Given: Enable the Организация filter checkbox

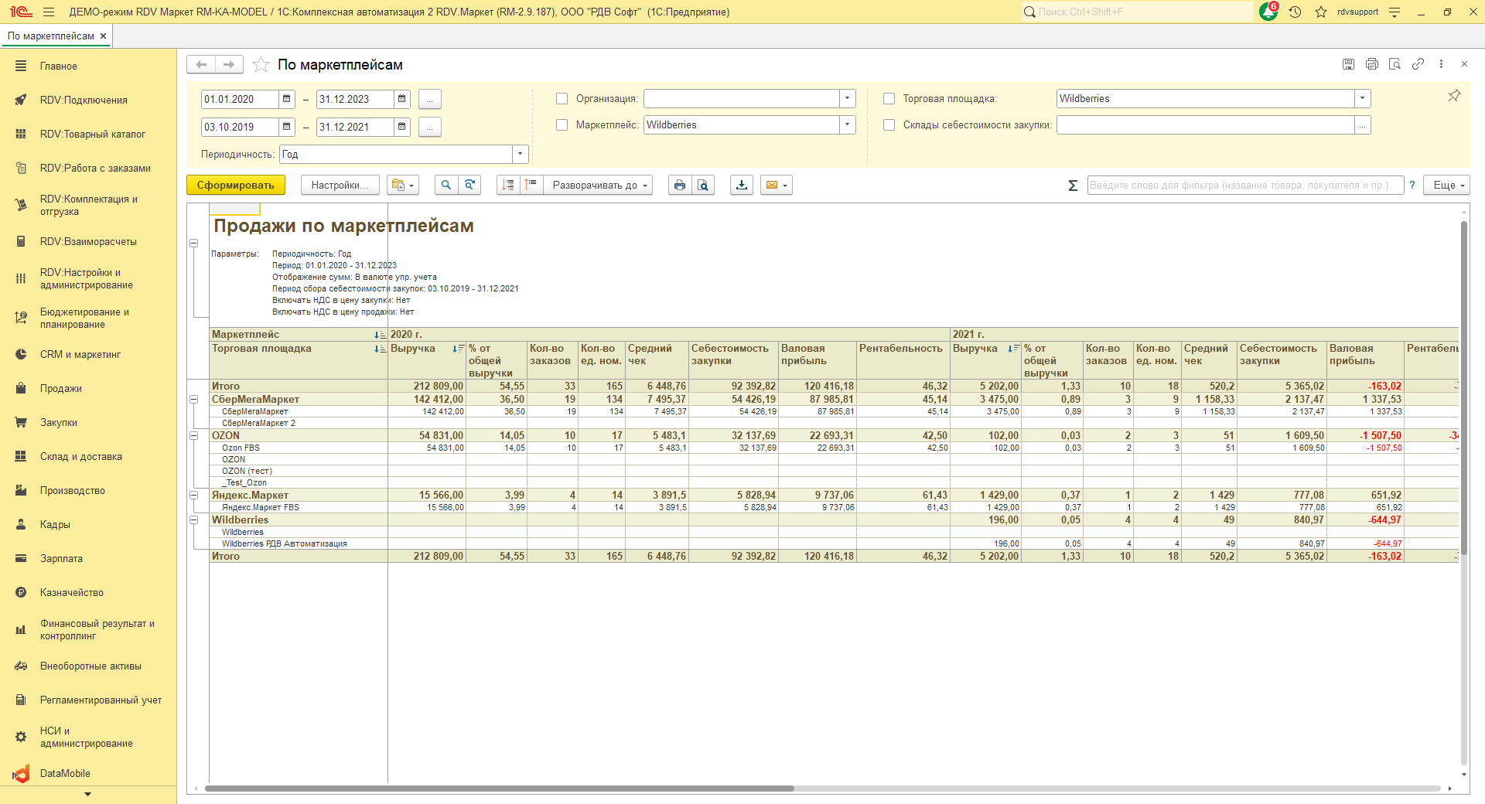Looking at the screenshot, I should pyautogui.click(x=562, y=99).
